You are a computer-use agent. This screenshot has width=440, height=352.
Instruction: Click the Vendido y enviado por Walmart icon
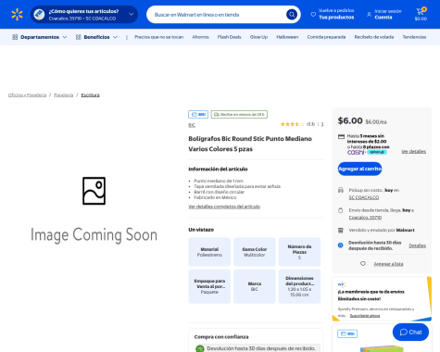pyautogui.click(x=341, y=231)
